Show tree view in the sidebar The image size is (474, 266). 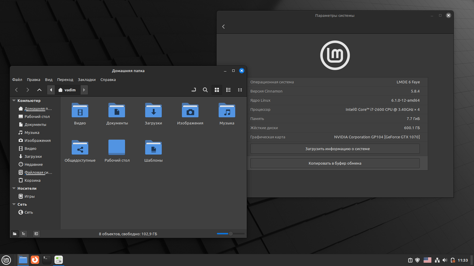23,234
